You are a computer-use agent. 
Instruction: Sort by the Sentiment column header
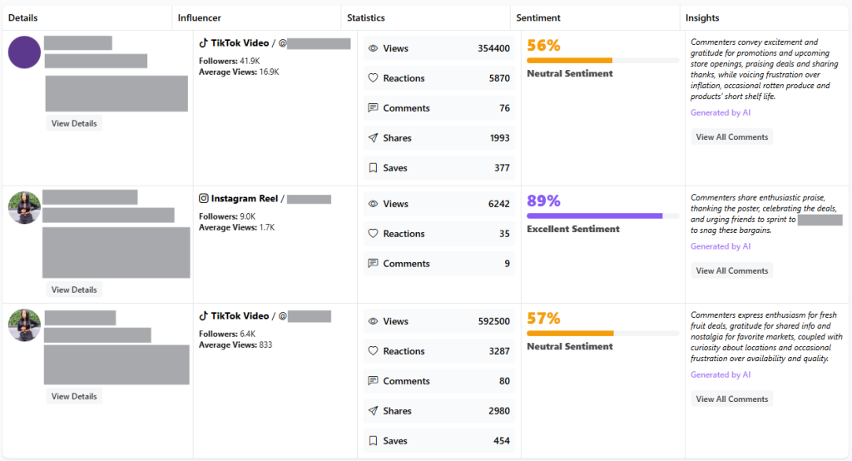pos(538,17)
